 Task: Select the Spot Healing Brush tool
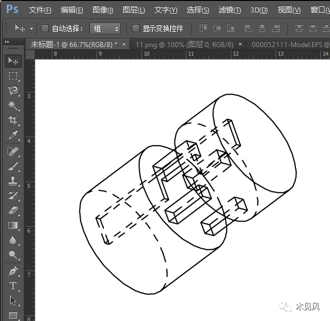(x=13, y=151)
